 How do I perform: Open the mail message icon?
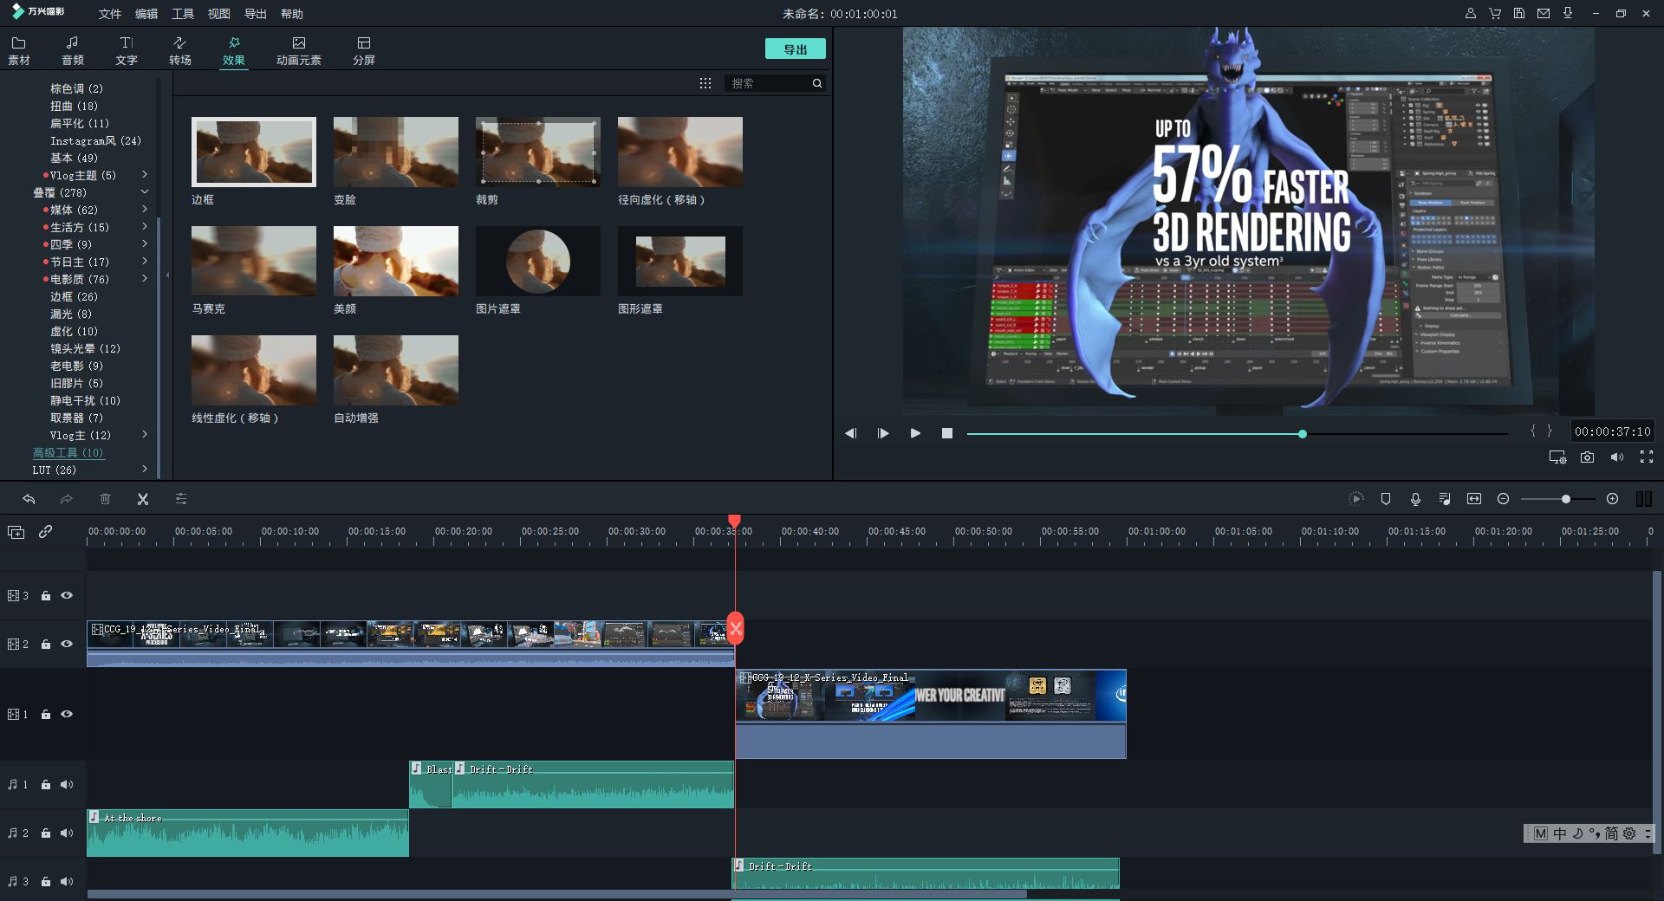click(x=1544, y=14)
